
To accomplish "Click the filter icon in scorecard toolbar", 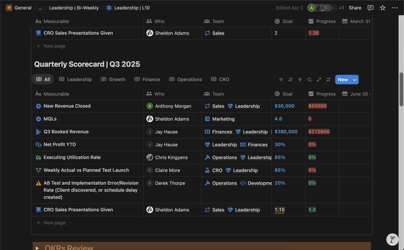I will [x=281, y=80].
